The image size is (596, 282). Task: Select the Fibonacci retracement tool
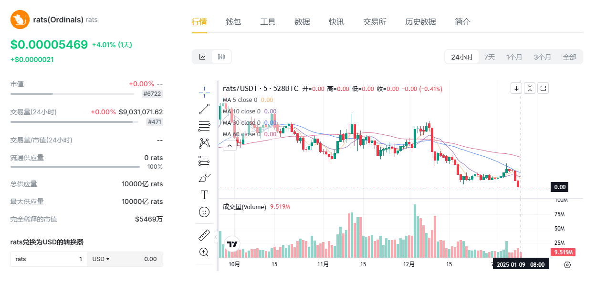click(204, 126)
